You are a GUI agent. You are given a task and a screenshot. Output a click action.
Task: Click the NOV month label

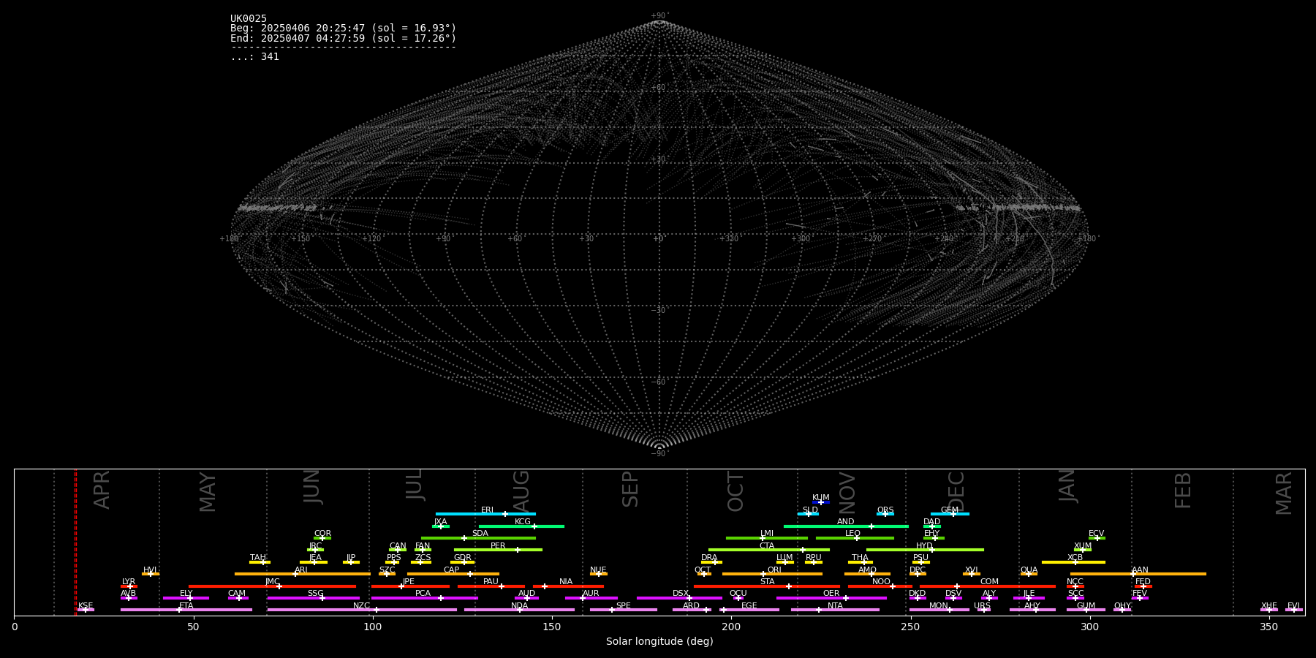pos(847,492)
